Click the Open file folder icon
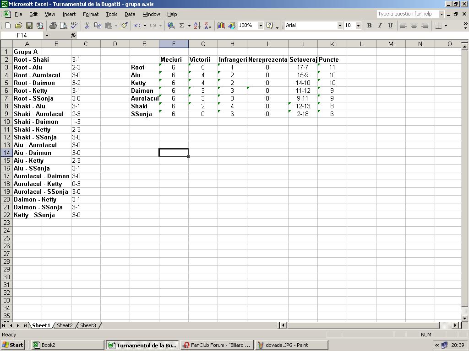Screen dimensions: 469x351 pos(18,26)
